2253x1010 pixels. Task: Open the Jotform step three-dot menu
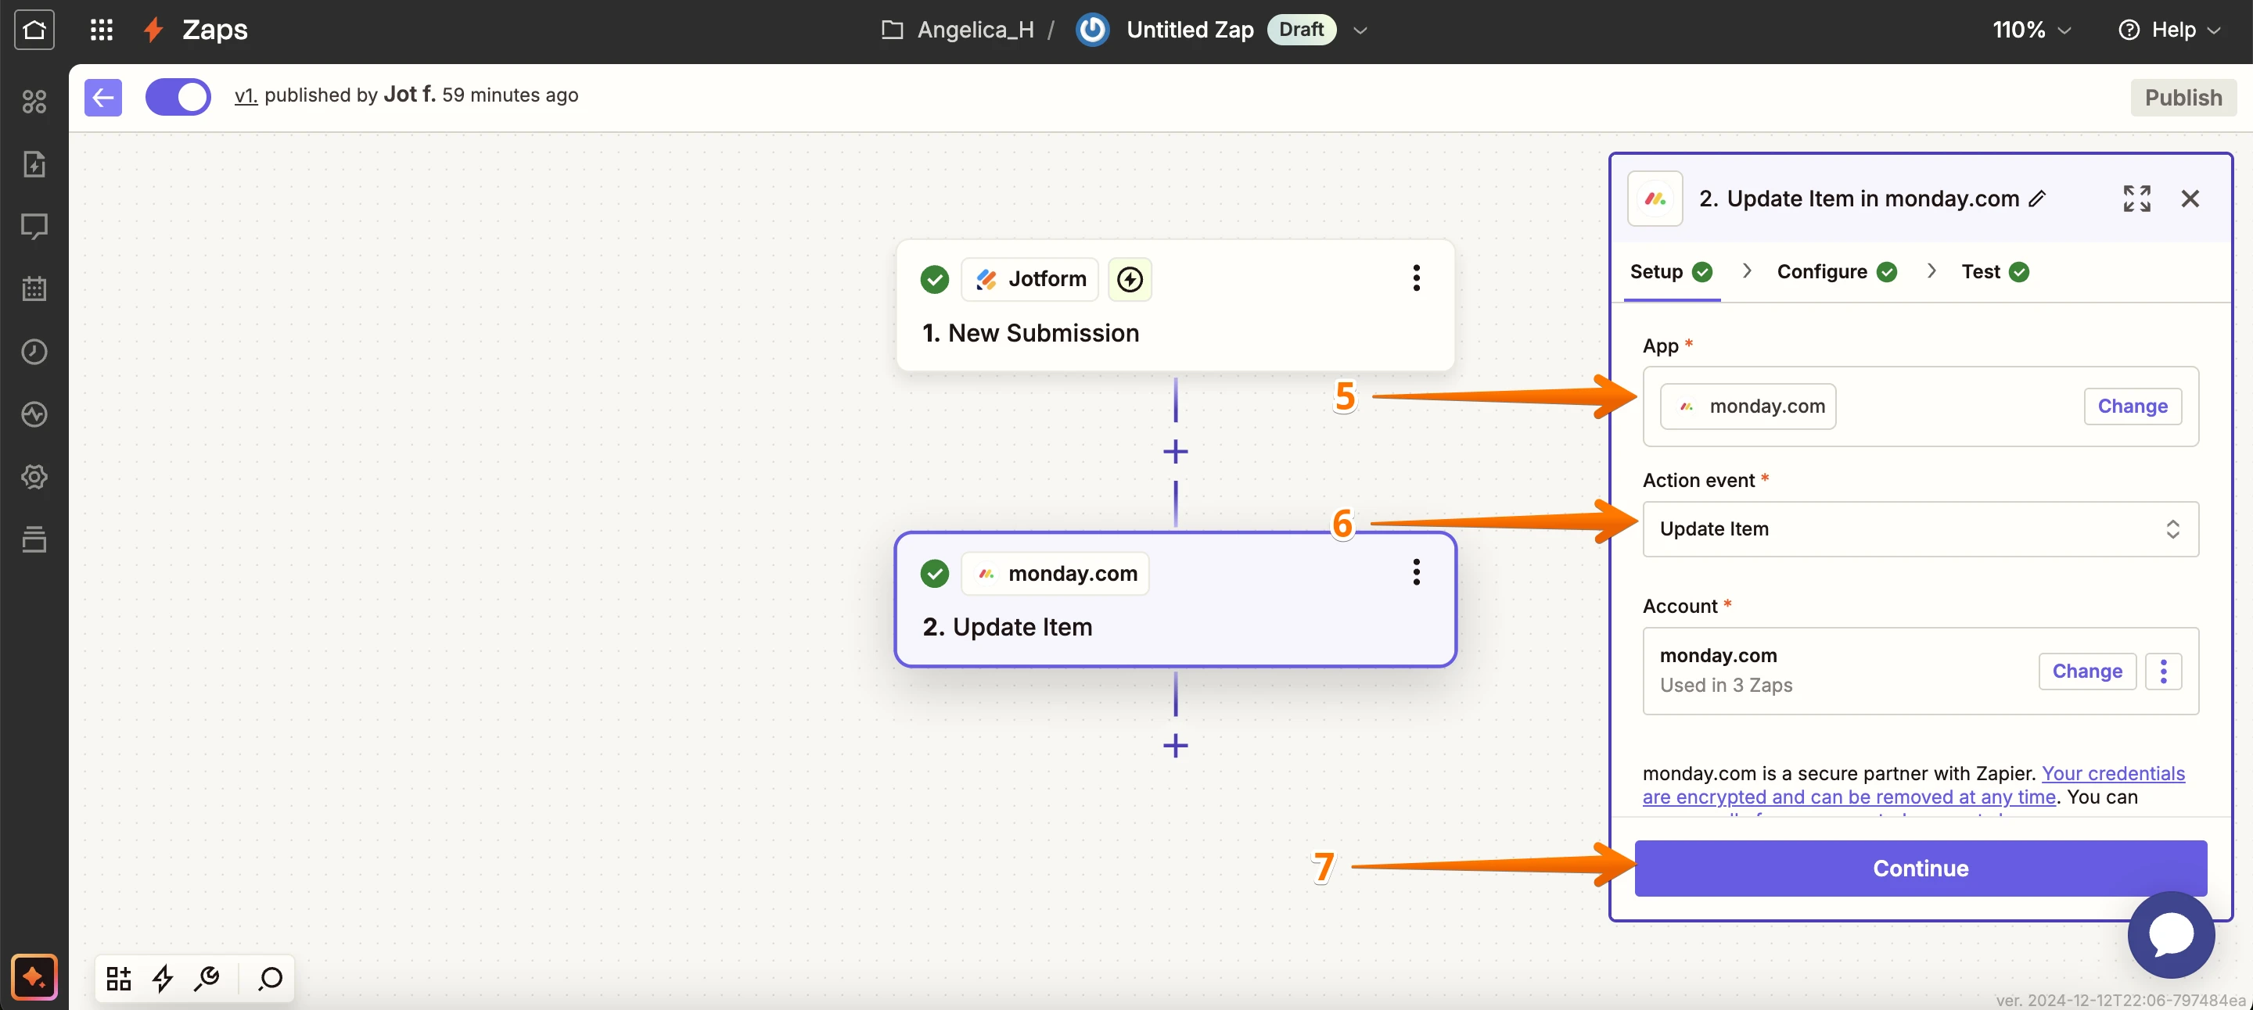1415,278
